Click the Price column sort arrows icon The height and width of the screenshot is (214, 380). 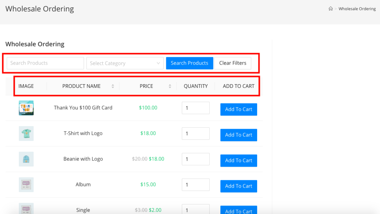(x=170, y=86)
